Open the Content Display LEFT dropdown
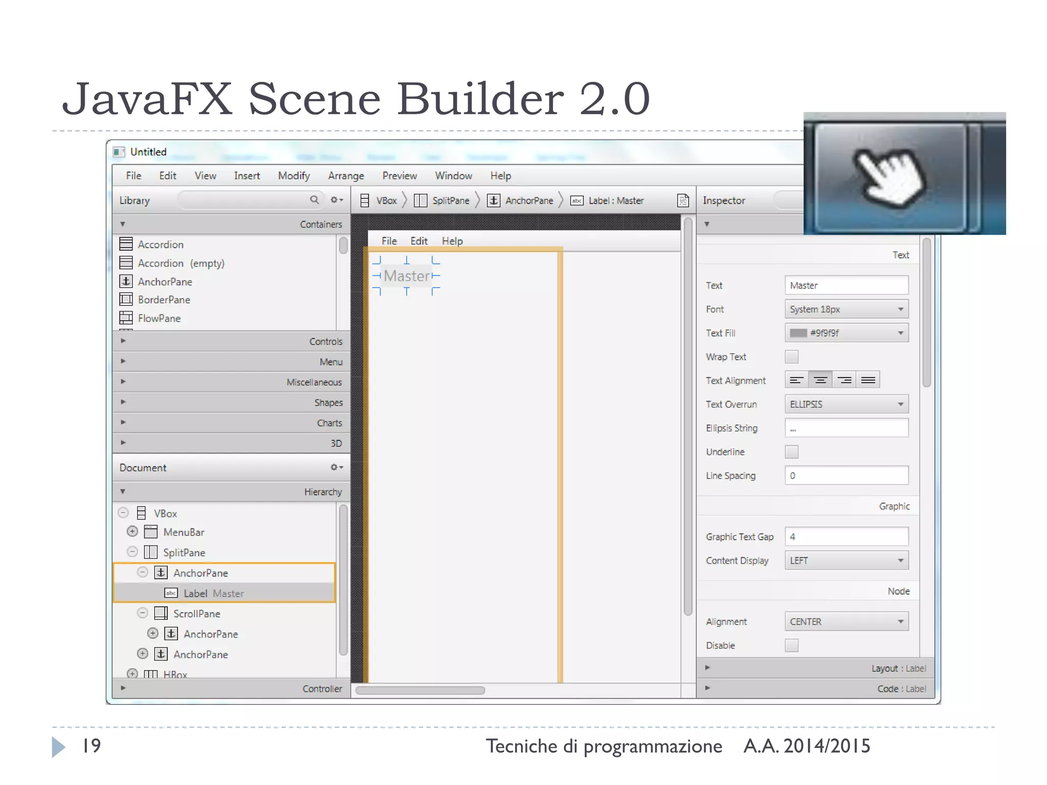This screenshot has height=785, width=1047. click(847, 560)
